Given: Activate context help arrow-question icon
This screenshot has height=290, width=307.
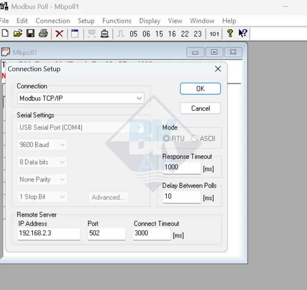Looking at the screenshot, I should coord(243,33).
